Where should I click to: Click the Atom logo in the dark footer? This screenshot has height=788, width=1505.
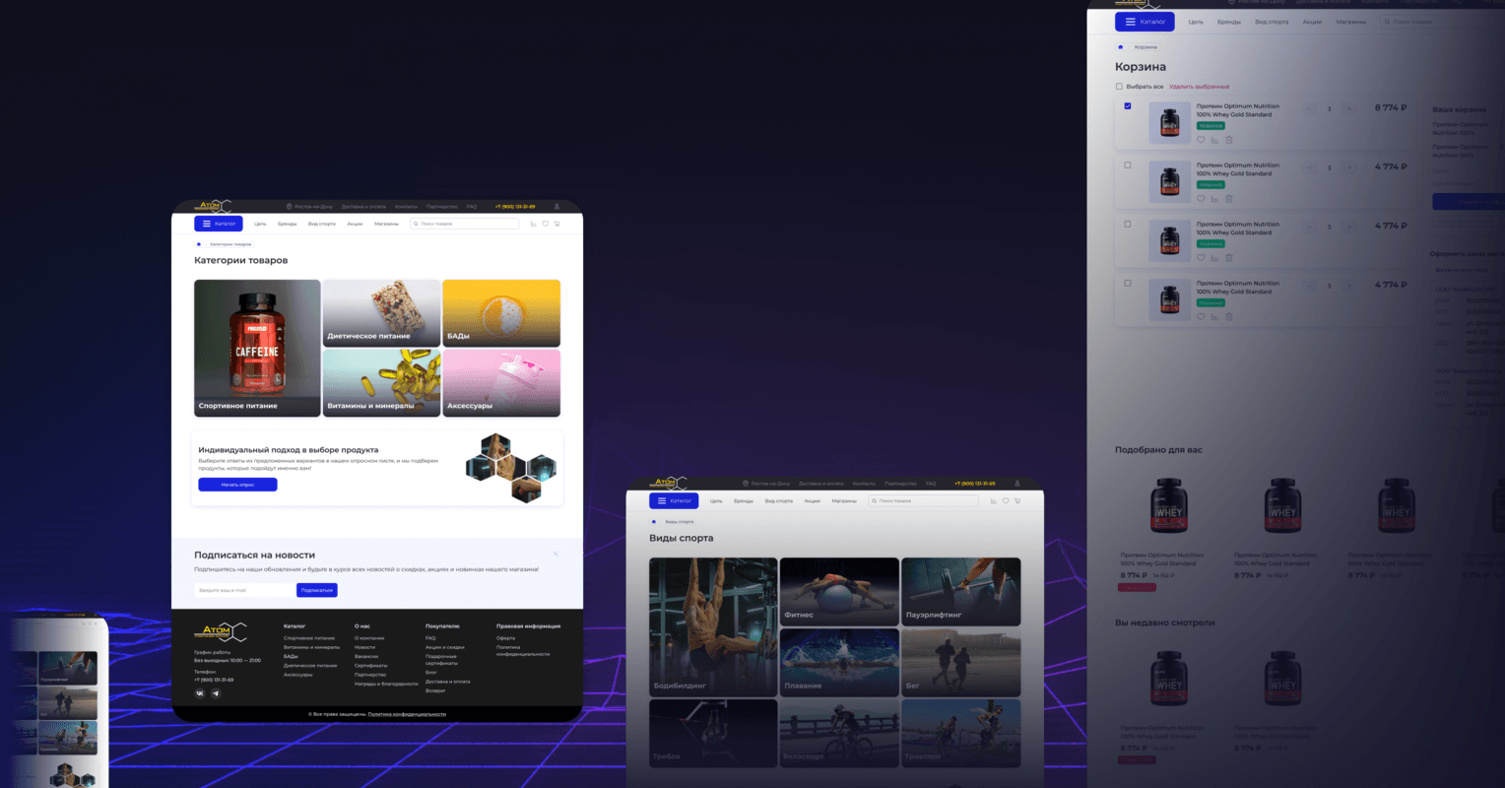click(x=220, y=632)
